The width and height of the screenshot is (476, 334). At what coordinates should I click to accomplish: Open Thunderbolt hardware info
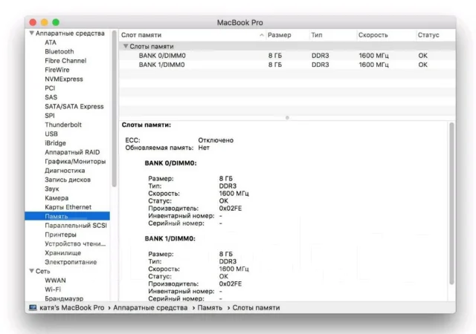63,125
